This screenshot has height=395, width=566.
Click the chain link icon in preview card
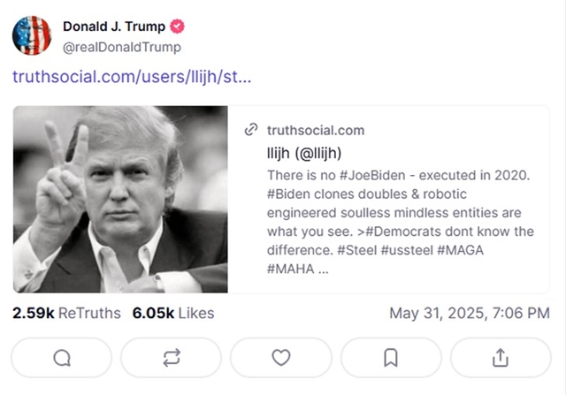pos(250,130)
